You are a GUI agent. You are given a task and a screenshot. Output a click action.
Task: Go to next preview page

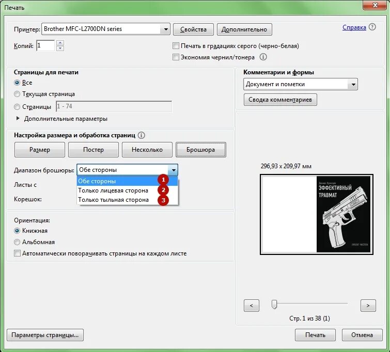368,306
